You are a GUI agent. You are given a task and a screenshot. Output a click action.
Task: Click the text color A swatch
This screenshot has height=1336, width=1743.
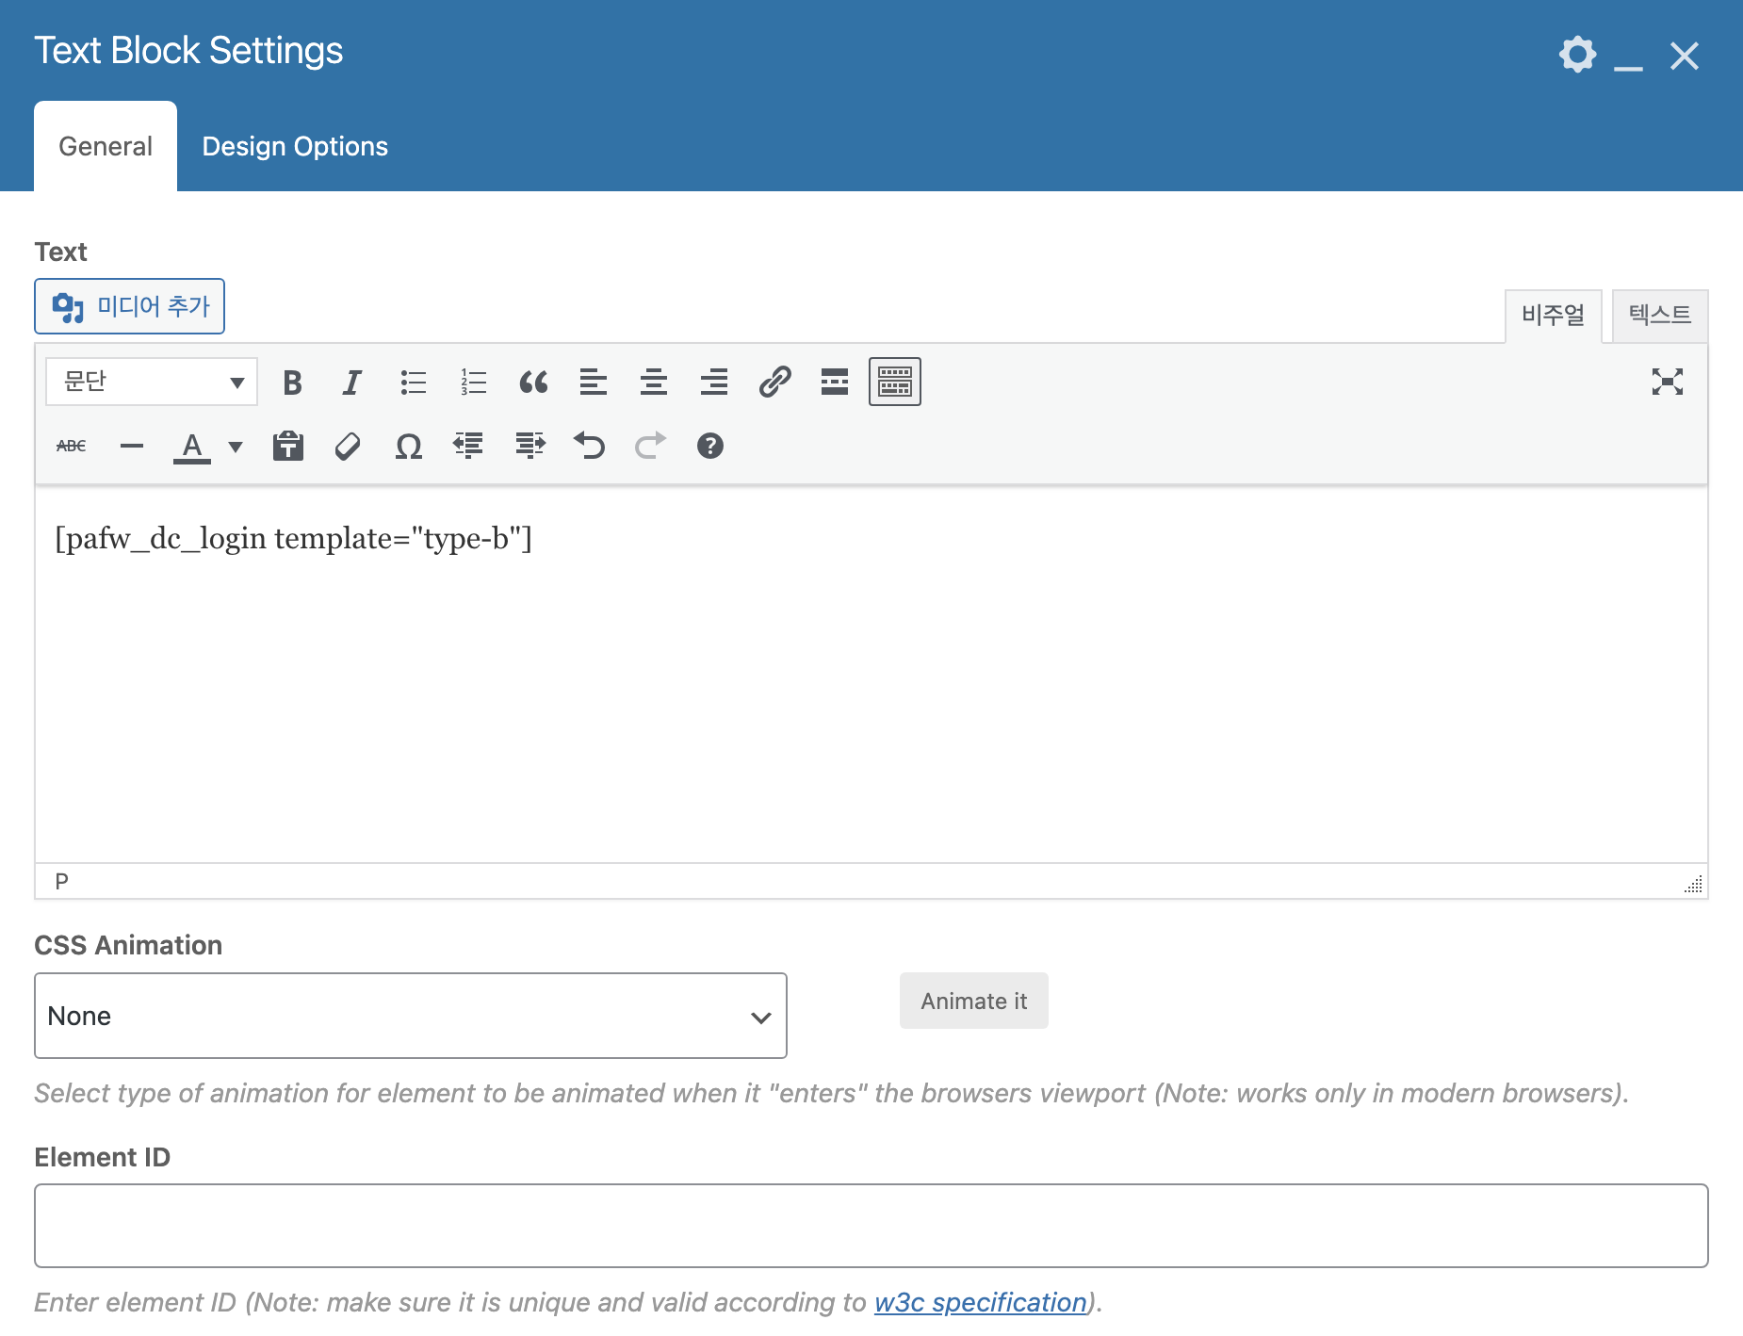(192, 446)
